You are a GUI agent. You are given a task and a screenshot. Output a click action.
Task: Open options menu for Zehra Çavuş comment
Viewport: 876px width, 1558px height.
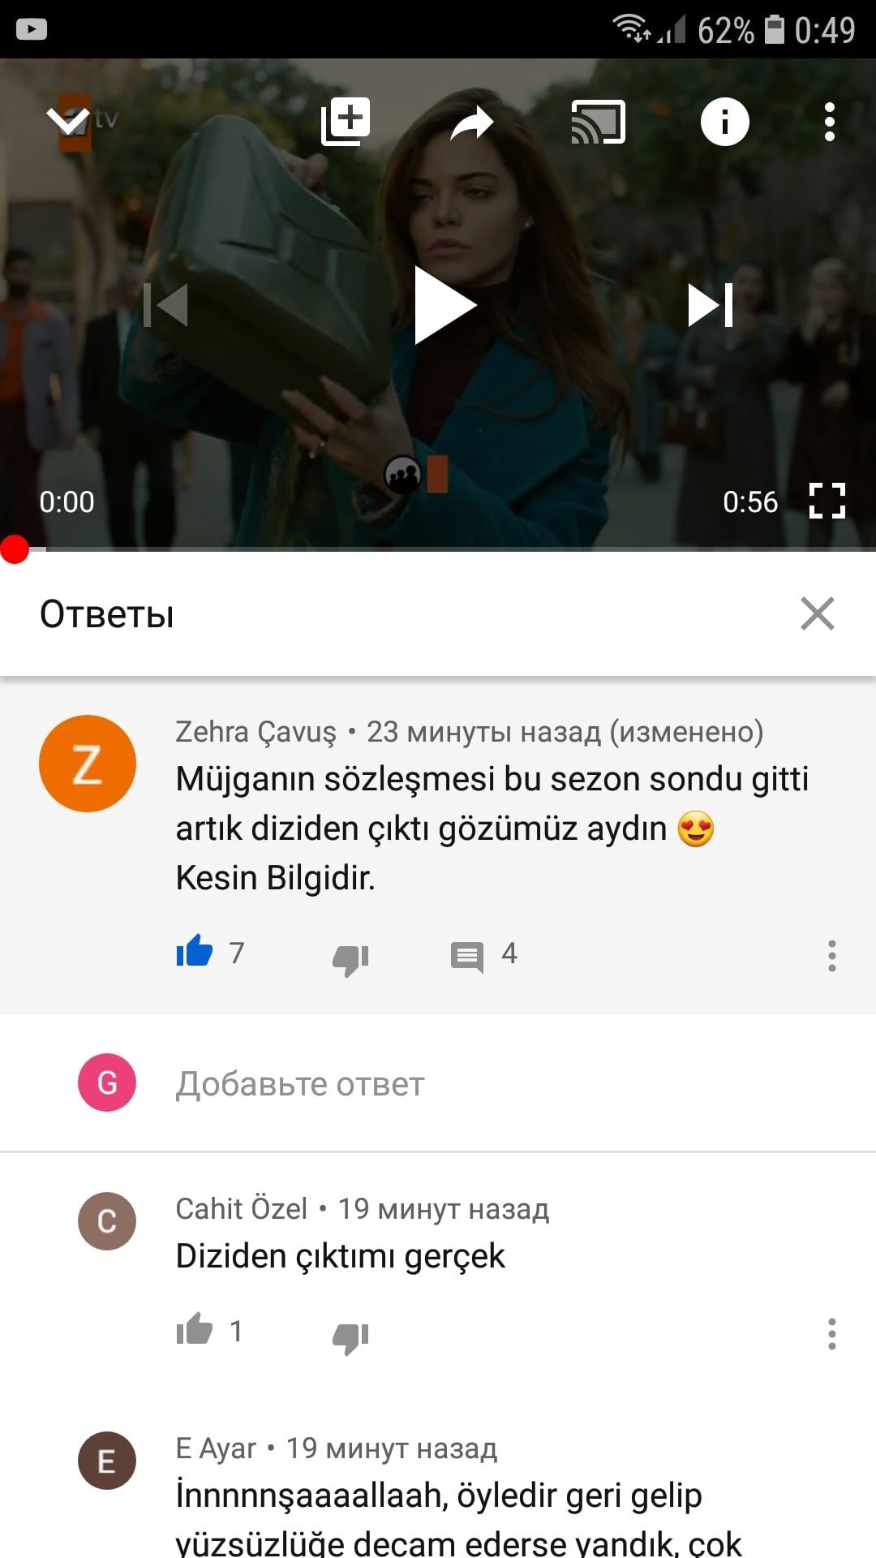pos(831,956)
